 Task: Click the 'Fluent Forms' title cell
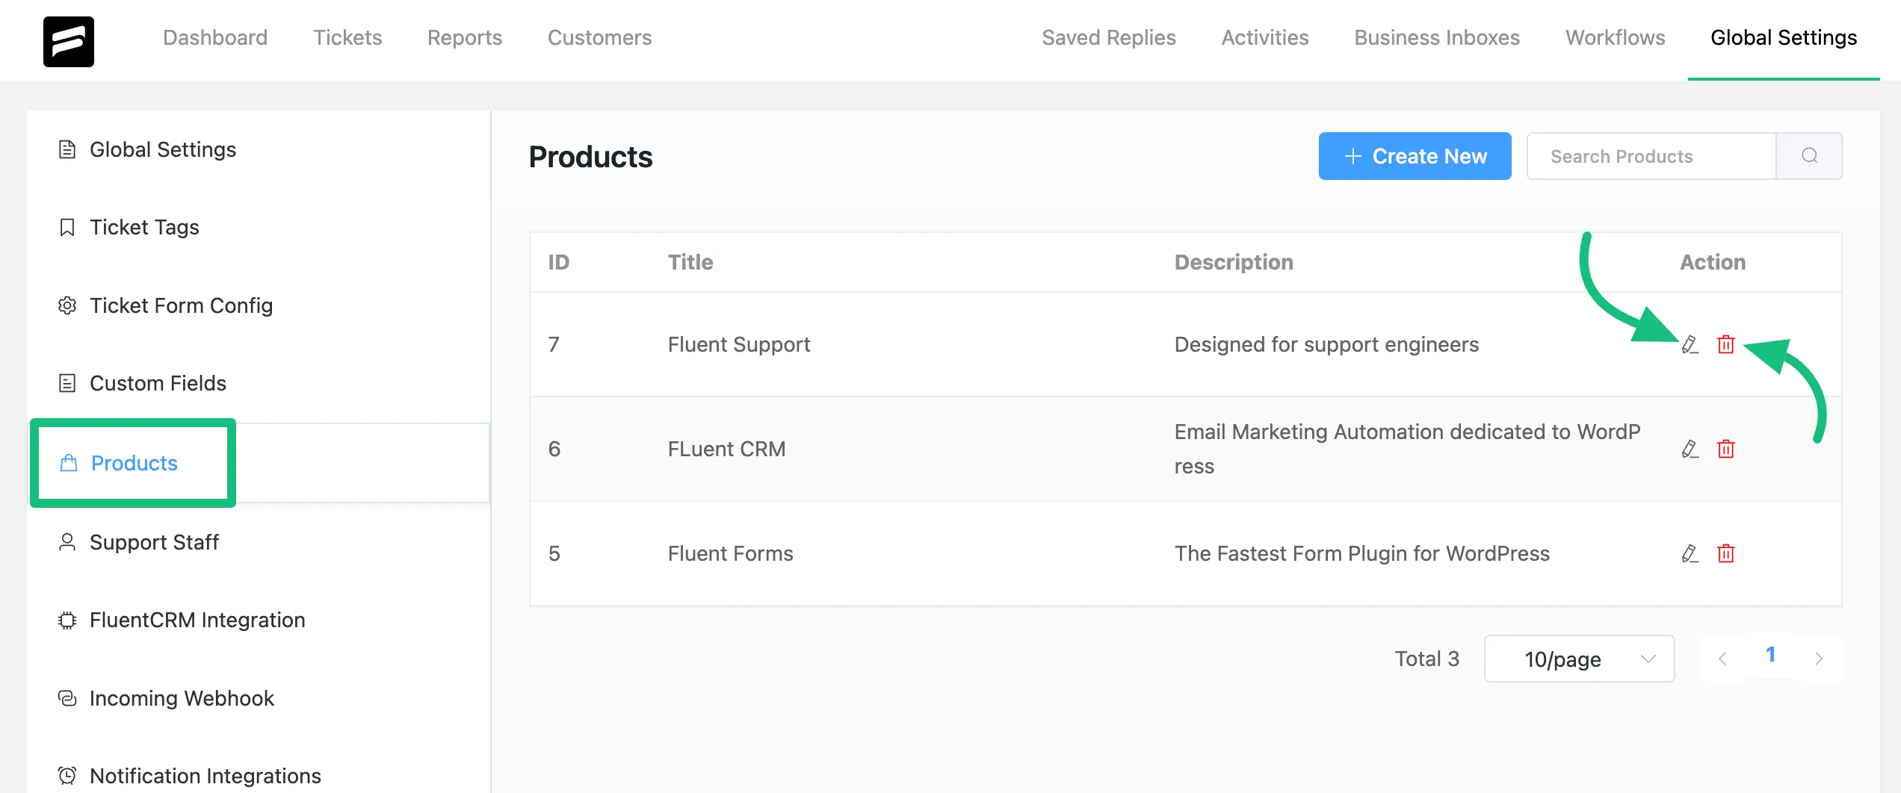[x=731, y=553]
